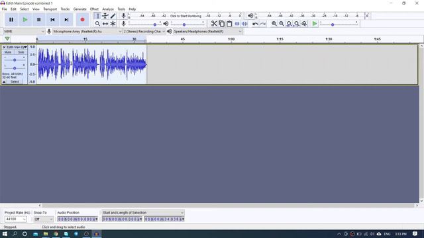424x238 pixels.
Task: Open the MME audio host dropdown
Action: (24, 31)
